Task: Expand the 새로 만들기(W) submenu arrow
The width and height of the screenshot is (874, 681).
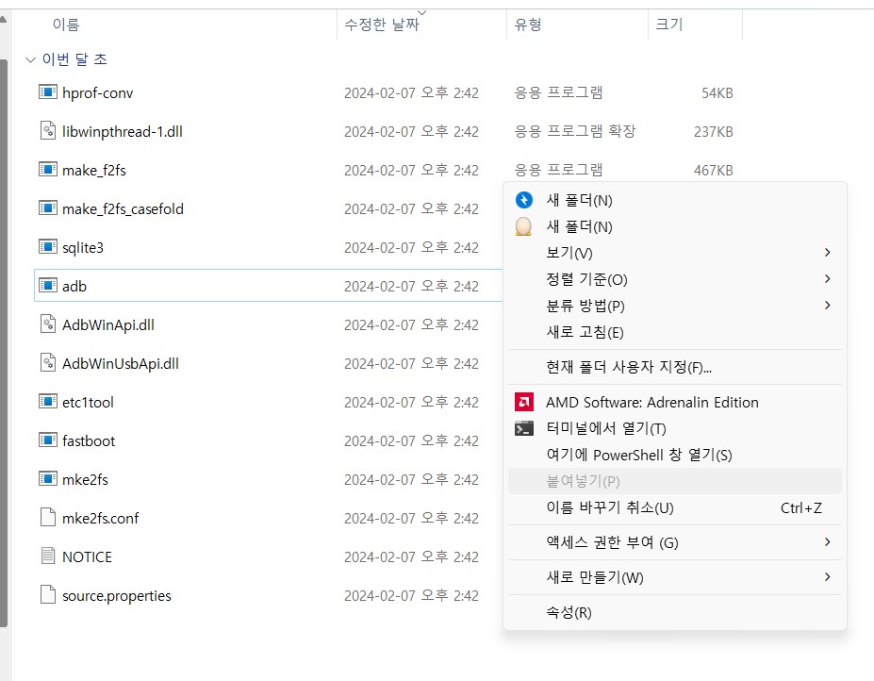Action: click(x=827, y=576)
